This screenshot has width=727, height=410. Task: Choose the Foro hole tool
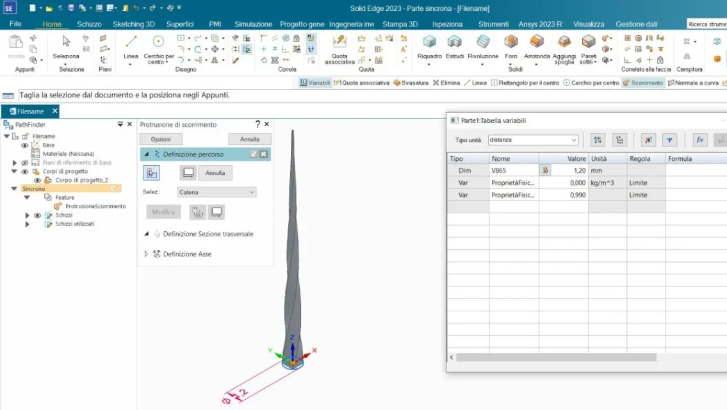click(511, 45)
